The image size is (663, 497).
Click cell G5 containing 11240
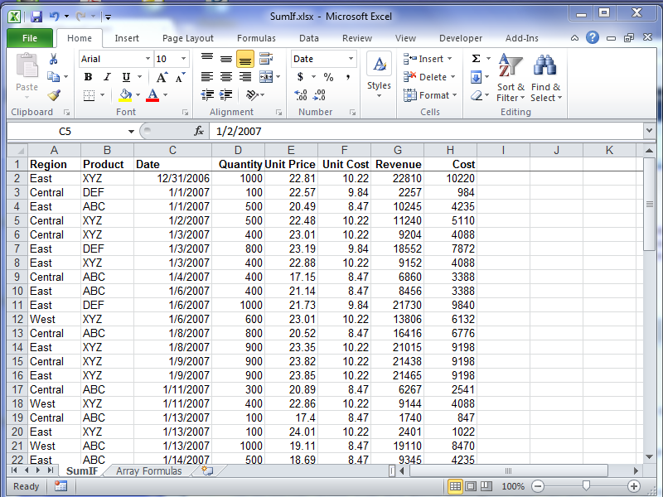click(397, 220)
